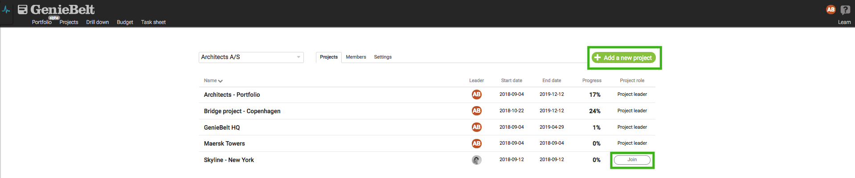This screenshot has width=855, height=178.
Task: Click the Leader column header
Action: click(x=476, y=81)
